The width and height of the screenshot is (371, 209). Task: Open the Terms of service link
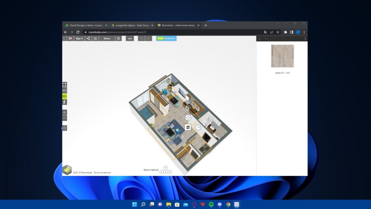pyautogui.click(x=102, y=172)
